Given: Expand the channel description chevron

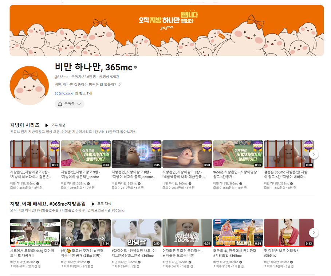Looking at the screenshot, I should pos(120,85).
